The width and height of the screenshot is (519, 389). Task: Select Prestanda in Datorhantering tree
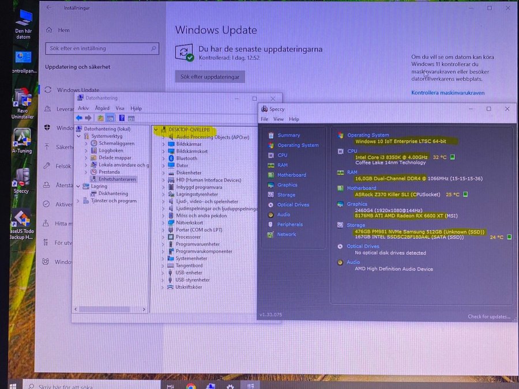(x=109, y=172)
